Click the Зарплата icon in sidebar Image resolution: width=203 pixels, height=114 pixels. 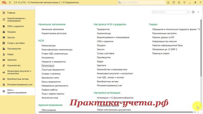(4, 60)
